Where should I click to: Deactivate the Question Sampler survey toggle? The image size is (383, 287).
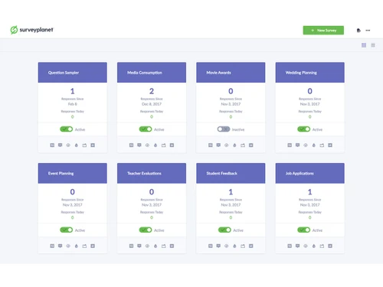67,129
